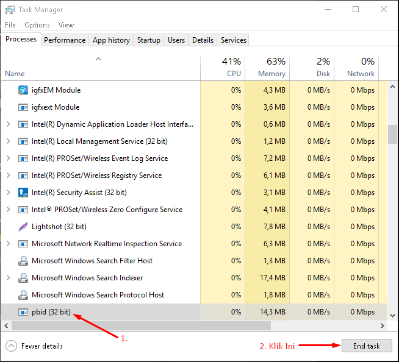The height and width of the screenshot is (362, 399).
Task: Click the 17,4 MB memory value
Action: click(x=273, y=278)
